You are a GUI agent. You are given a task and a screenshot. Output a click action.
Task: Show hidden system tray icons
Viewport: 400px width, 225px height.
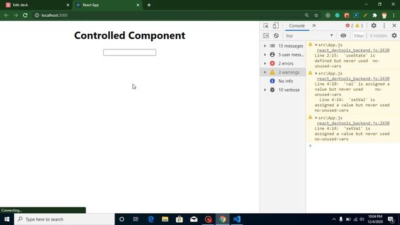pyautogui.click(x=334, y=219)
